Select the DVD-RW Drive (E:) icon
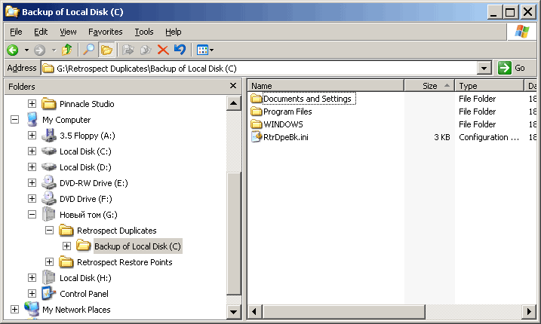The image size is (541, 324). 48,182
